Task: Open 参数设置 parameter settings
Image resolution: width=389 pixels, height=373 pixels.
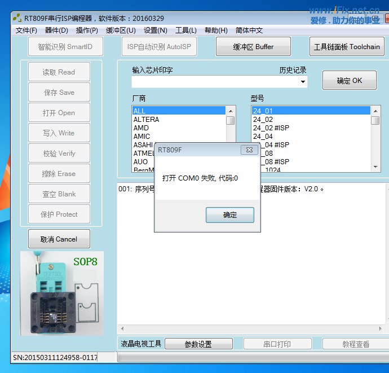Action: point(198,344)
